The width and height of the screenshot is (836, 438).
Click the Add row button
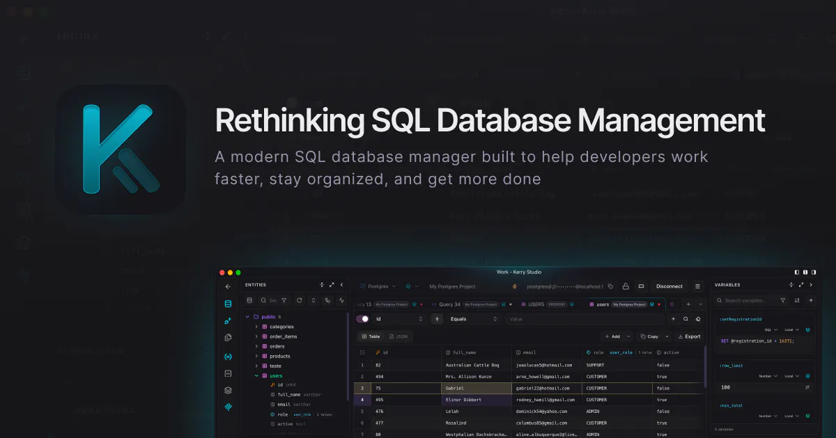[612, 336]
